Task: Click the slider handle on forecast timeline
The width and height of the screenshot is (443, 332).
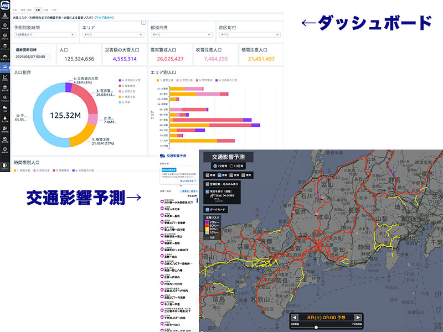Action: coord(316,327)
